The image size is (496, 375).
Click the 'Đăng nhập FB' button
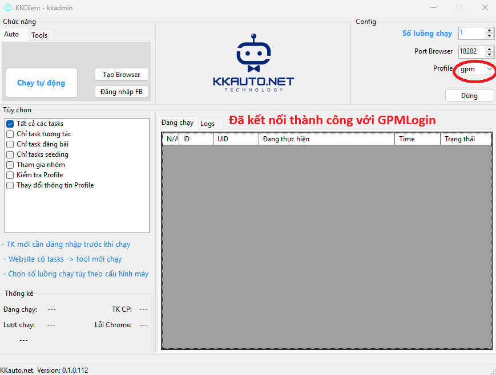point(122,92)
